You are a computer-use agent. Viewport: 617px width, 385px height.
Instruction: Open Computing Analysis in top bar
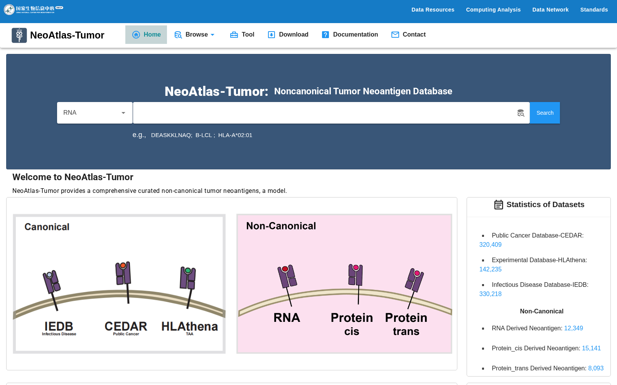click(x=493, y=10)
